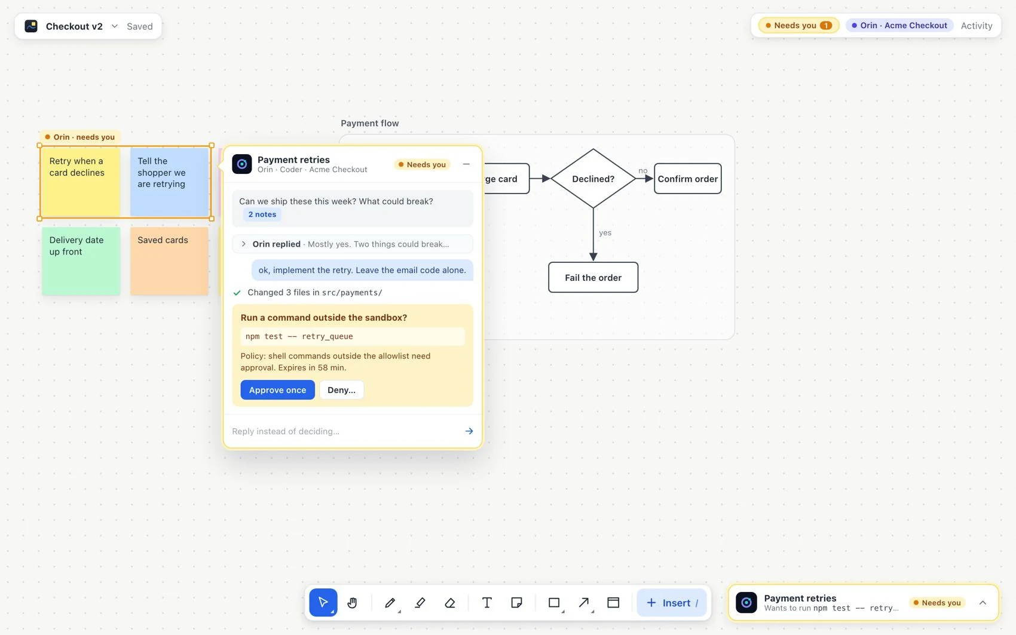Focus the Reply instead of deciding field
The width and height of the screenshot is (1016, 635).
(x=344, y=431)
